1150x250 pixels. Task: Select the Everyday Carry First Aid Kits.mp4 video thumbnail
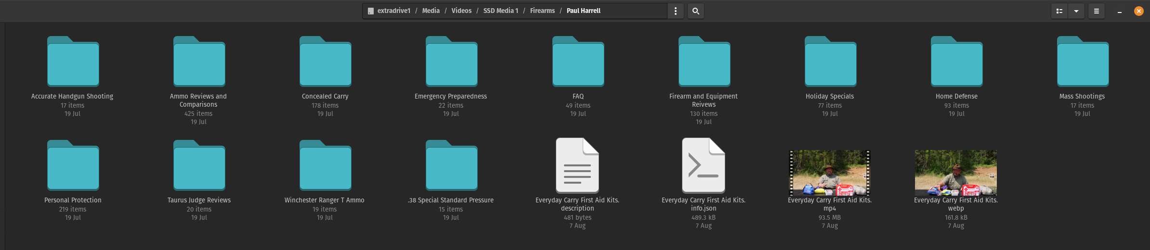[x=830, y=172]
